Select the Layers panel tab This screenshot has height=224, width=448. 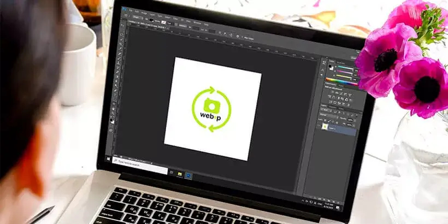tap(323, 105)
